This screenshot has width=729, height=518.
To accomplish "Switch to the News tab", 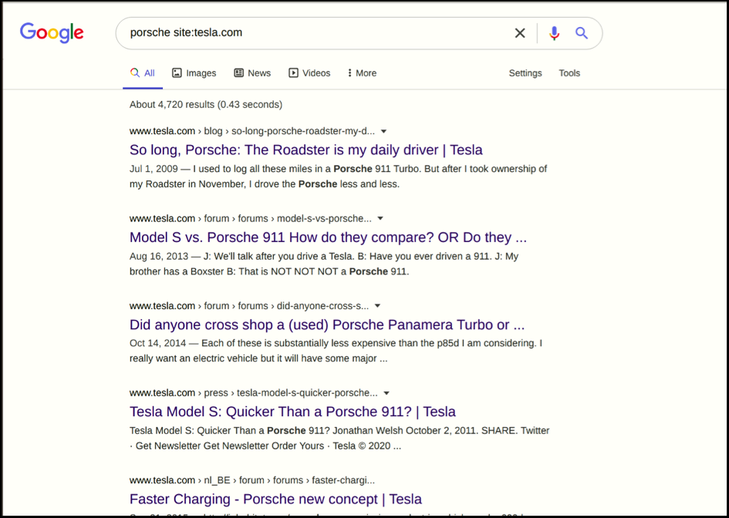I will (252, 73).
